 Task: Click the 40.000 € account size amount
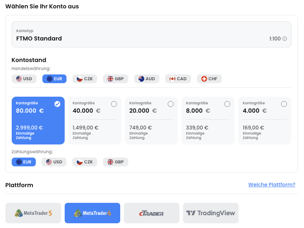point(87,111)
